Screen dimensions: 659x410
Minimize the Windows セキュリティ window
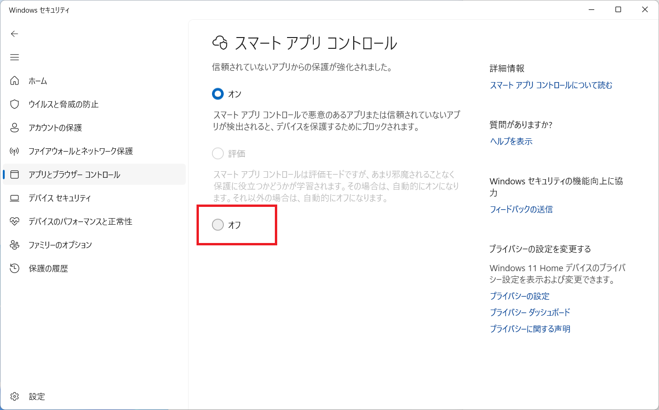coord(591,9)
